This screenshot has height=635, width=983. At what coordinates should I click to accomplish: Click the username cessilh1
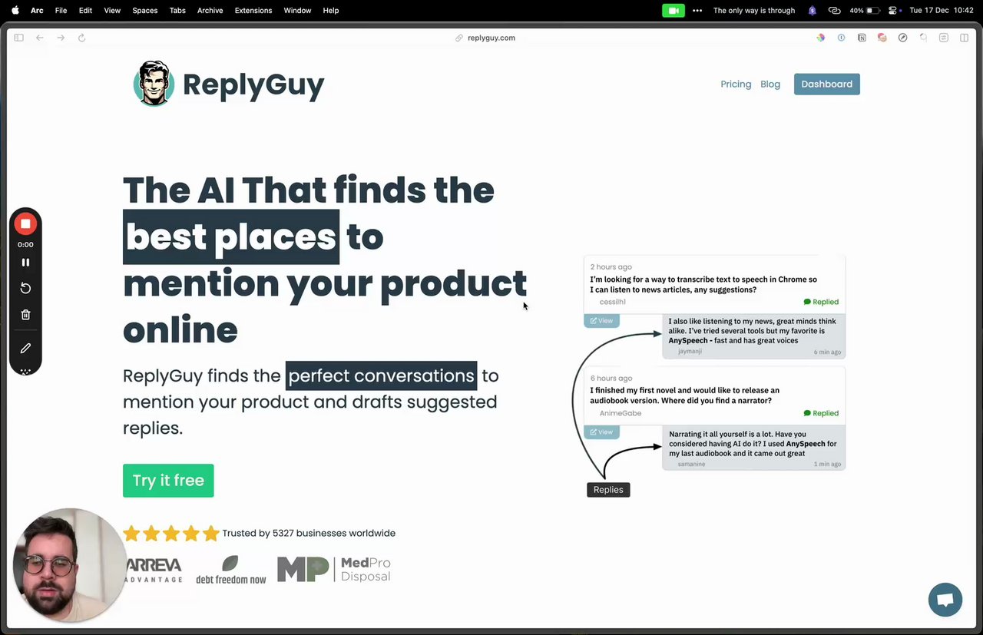tap(613, 302)
